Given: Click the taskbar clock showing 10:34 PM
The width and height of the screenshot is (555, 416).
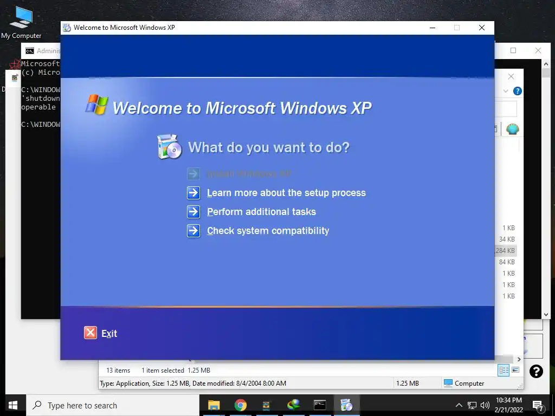Looking at the screenshot, I should coord(508,405).
